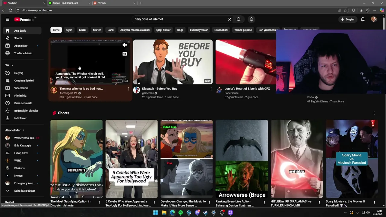The image size is (386, 217).
Task: Go to Ana Sayfa in sidebar
Action: [22, 31]
